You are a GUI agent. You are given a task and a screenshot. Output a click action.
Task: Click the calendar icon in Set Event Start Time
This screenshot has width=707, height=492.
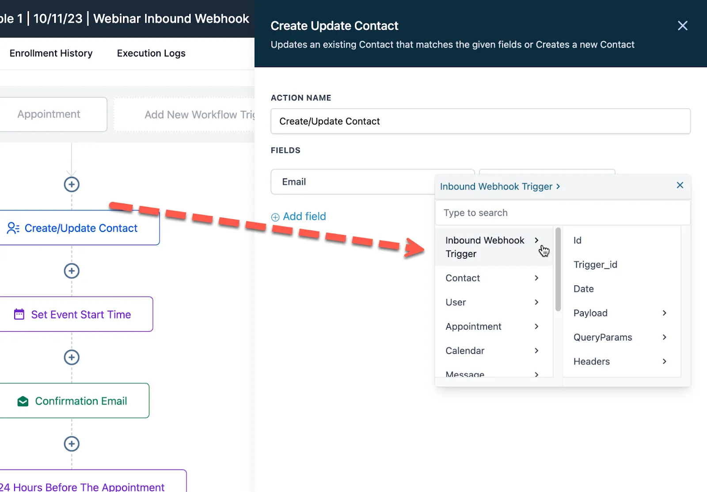tap(19, 314)
